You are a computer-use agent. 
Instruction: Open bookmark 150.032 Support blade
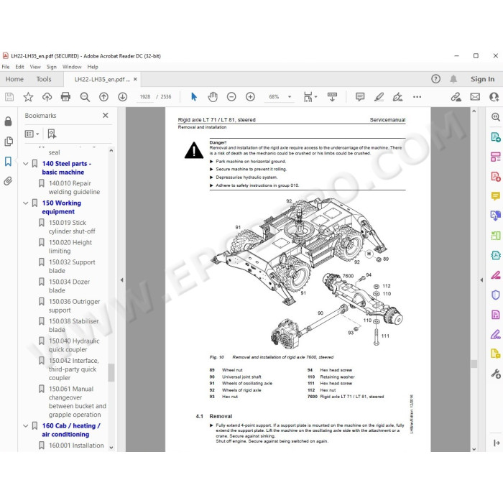pos(72,267)
